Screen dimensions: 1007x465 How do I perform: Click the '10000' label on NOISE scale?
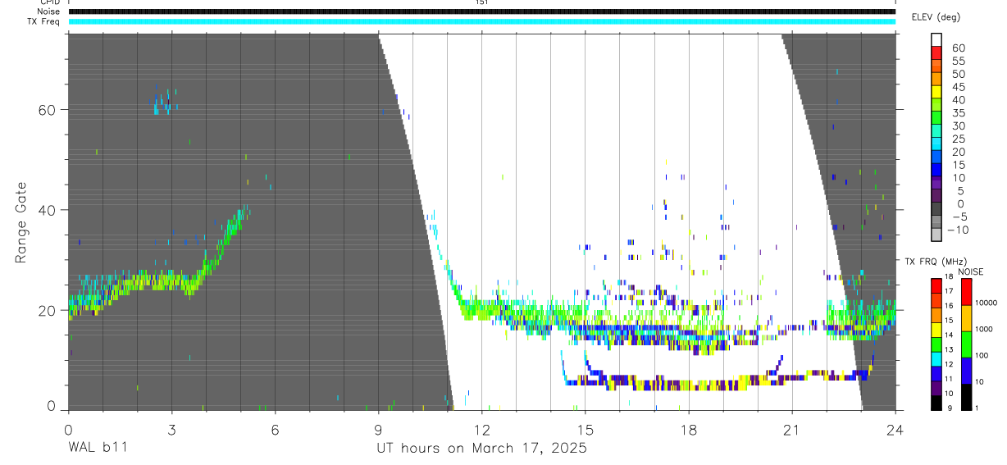pyautogui.click(x=985, y=303)
